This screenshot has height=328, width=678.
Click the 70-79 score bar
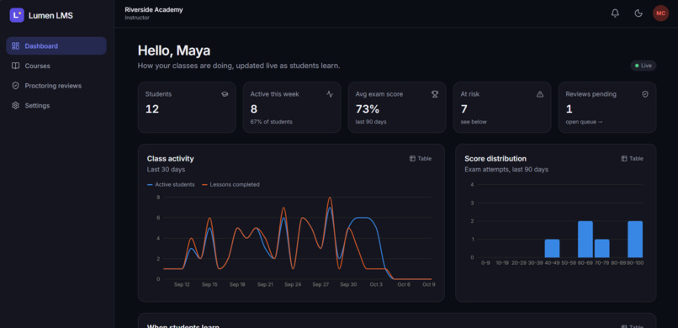click(602, 248)
